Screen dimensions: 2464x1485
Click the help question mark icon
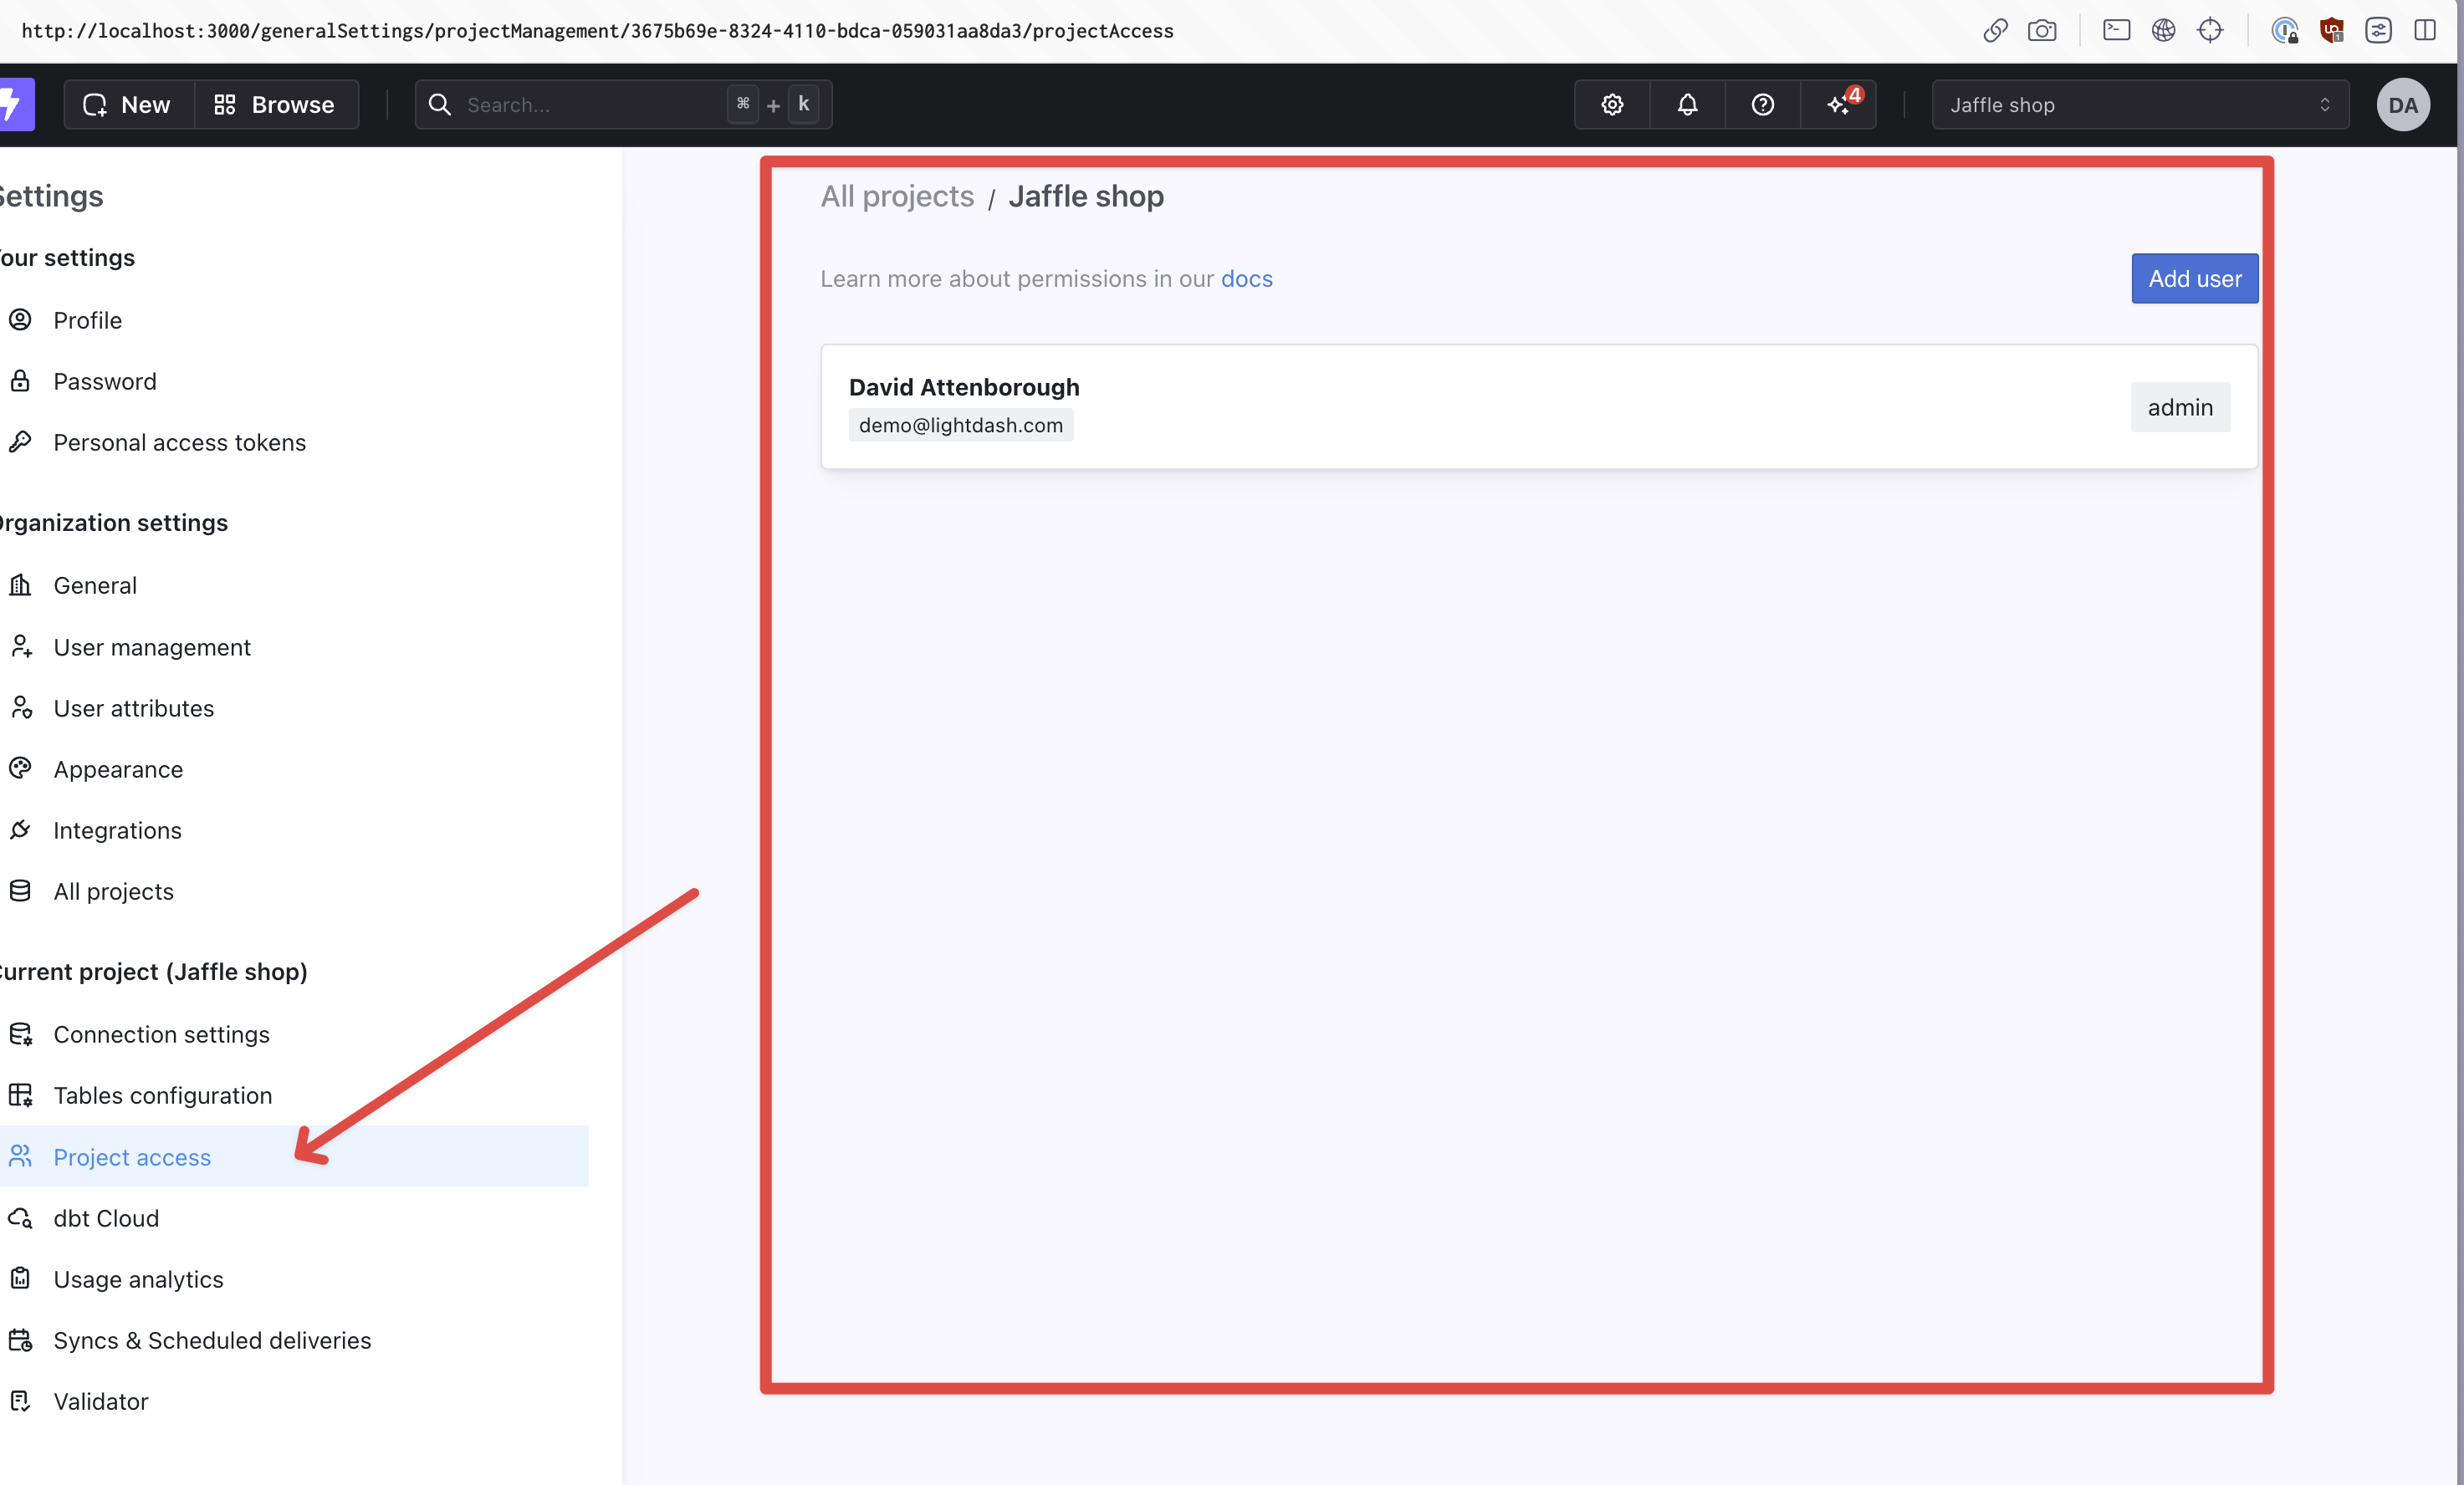1762,104
